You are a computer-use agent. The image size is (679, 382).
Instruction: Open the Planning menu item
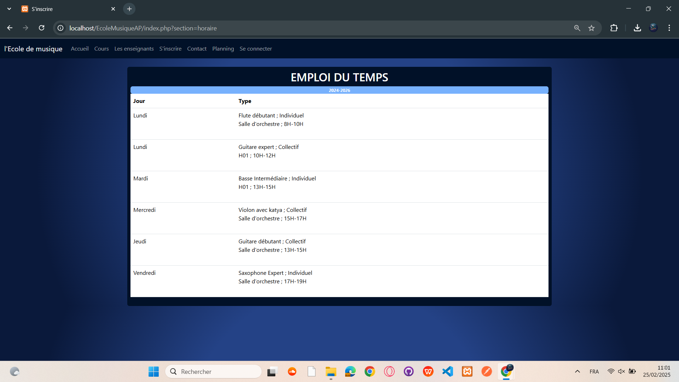point(223,48)
